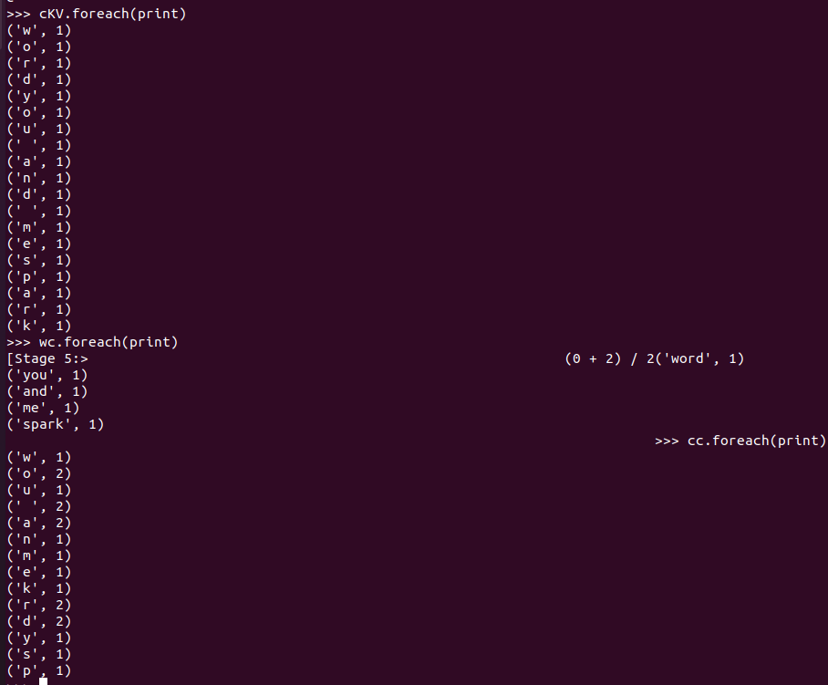The width and height of the screenshot is (828, 685).
Task: Click the ('word', 1) output tuple
Action: point(704,358)
